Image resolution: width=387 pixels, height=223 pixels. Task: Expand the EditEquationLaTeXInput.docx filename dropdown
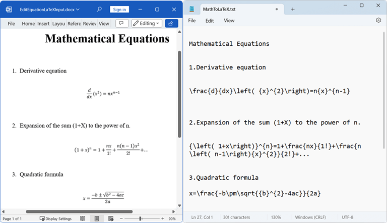point(78,9)
